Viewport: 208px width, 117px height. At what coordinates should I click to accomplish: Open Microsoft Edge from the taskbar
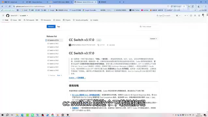click(x=22, y=115)
